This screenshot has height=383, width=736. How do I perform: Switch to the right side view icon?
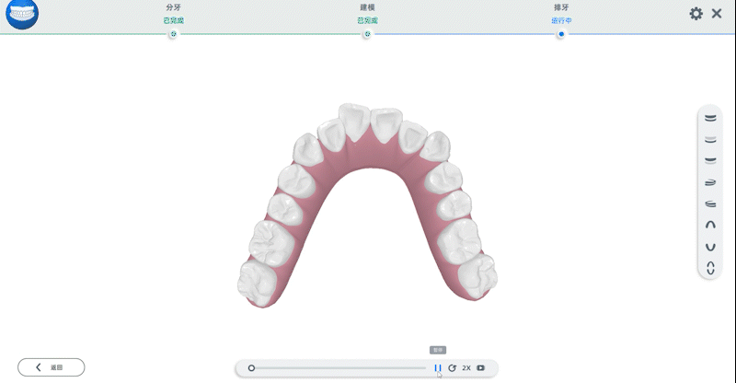tap(710, 181)
